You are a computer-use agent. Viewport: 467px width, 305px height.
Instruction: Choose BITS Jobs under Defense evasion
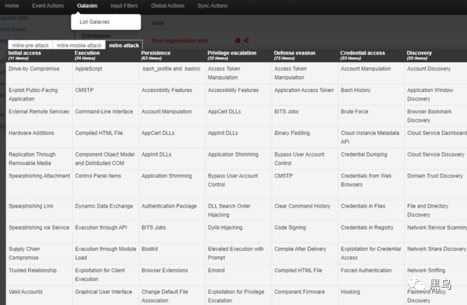[286, 112]
